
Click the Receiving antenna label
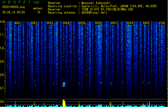(x=61, y=13)
